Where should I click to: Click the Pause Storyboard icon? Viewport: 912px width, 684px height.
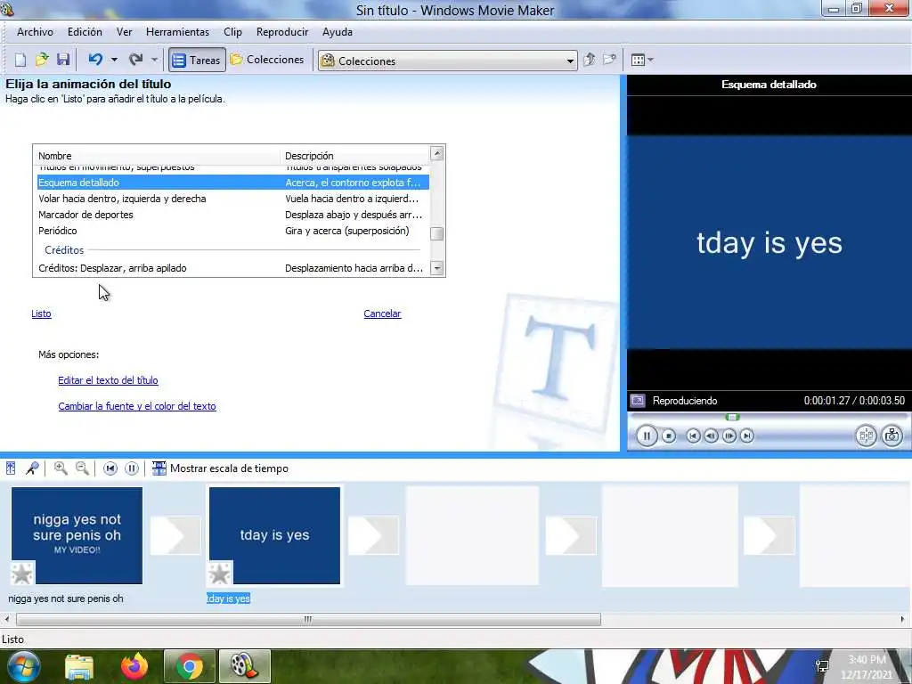[132, 468]
